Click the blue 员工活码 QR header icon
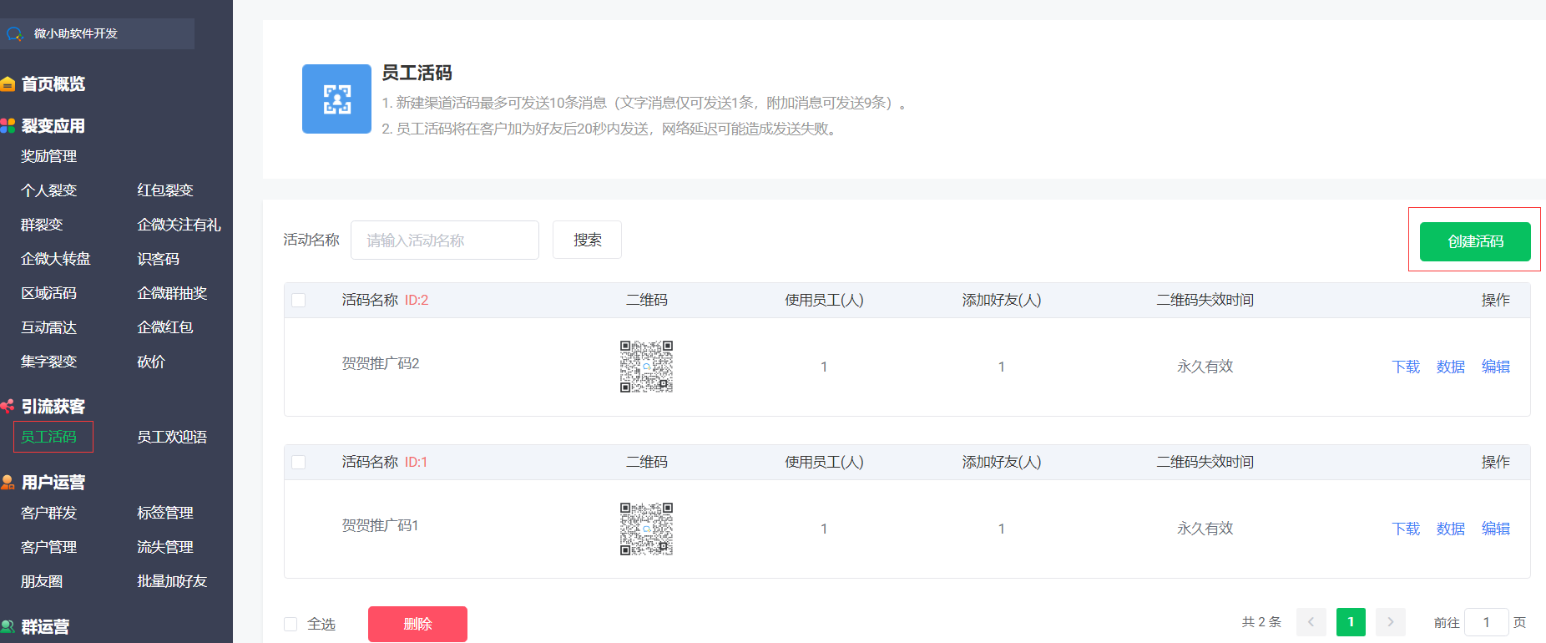1546x643 pixels. (336, 99)
